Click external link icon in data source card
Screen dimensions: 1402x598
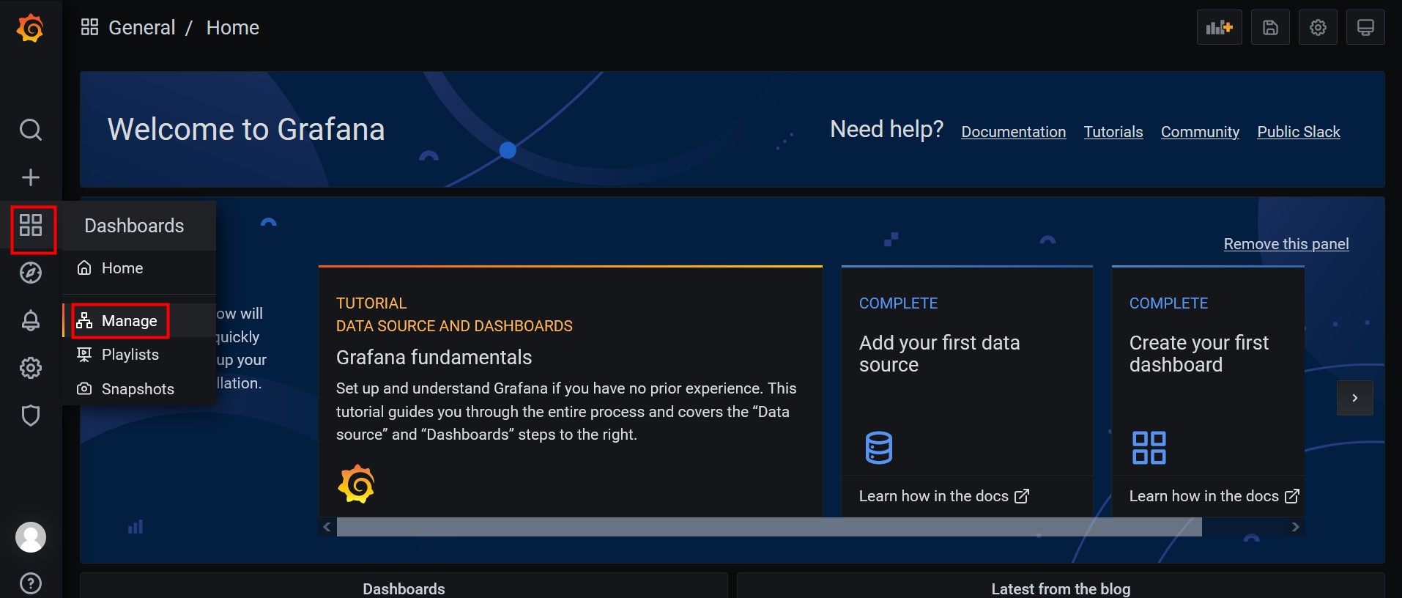coord(1022,496)
